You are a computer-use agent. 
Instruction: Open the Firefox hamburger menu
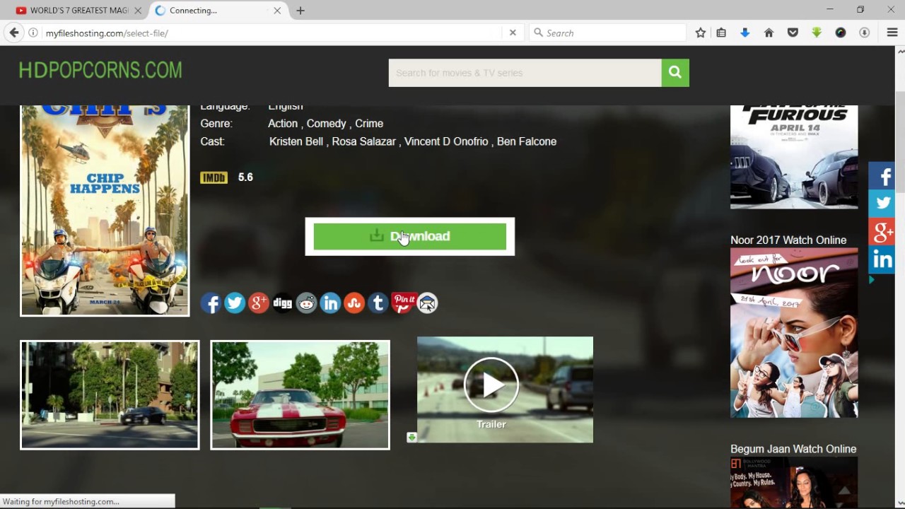click(x=892, y=33)
